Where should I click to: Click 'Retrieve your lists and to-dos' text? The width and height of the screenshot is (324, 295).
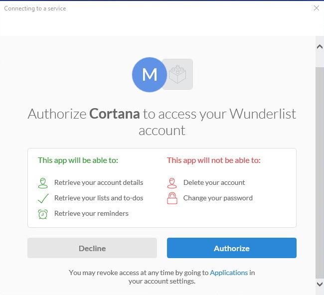(x=99, y=198)
